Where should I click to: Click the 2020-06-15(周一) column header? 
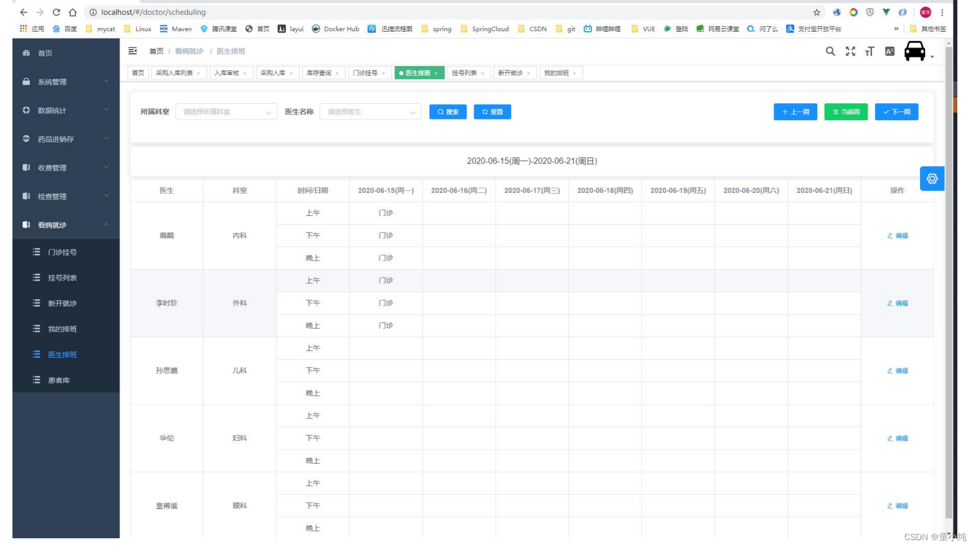click(x=386, y=190)
